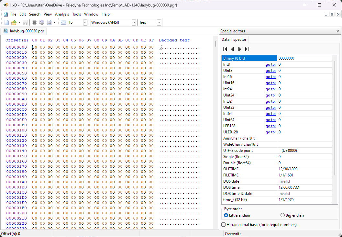Go to next byte in Data inspector
Image resolution: width=342 pixels, height=237 pixels.
click(239, 49)
